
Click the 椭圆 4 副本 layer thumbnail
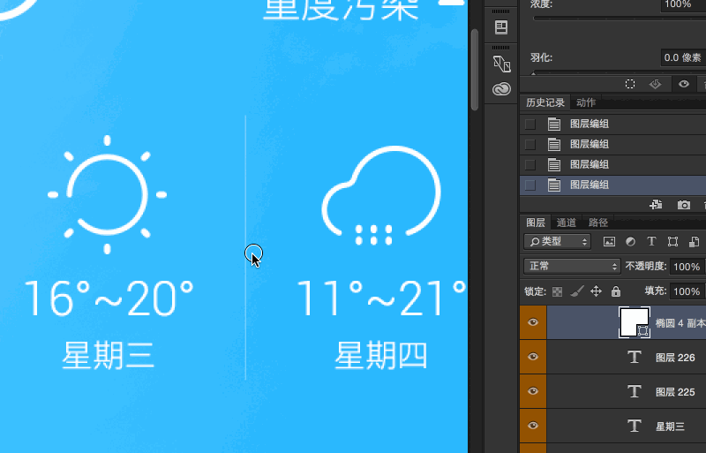click(635, 321)
